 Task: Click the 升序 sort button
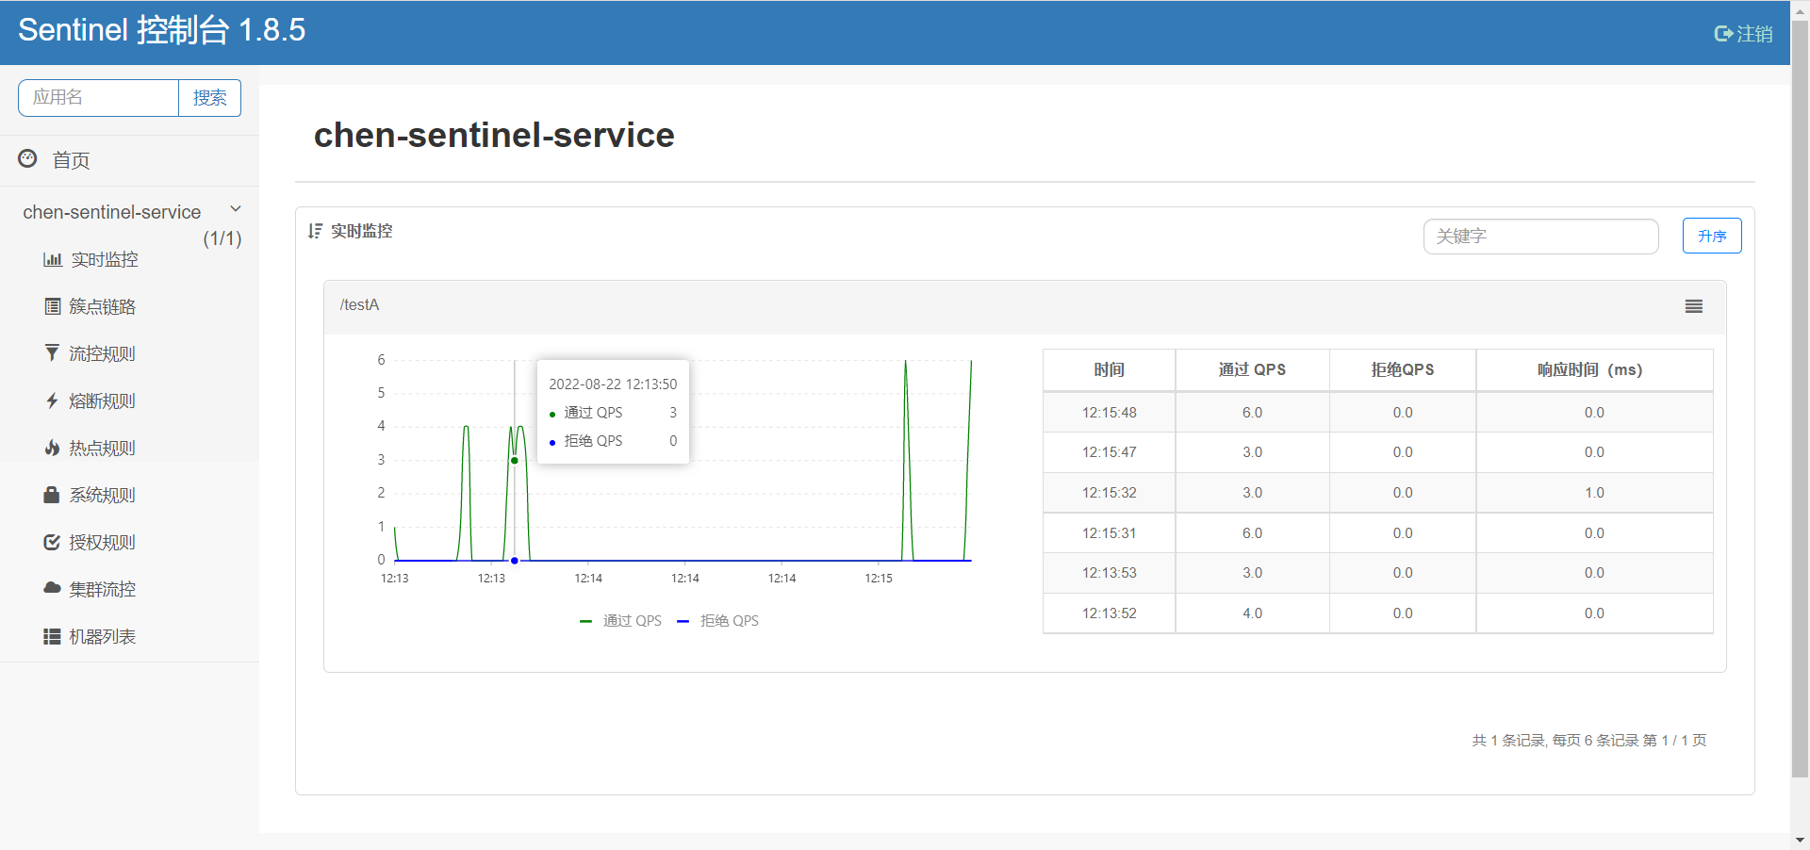pyautogui.click(x=1712, y=236)
